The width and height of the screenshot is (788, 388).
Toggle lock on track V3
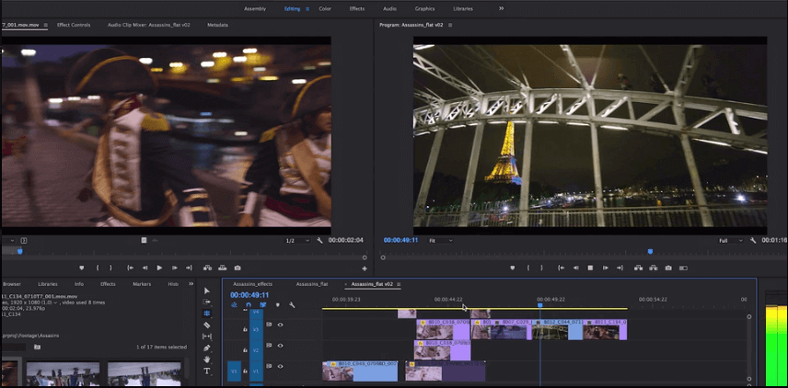(x=245, y=329)
